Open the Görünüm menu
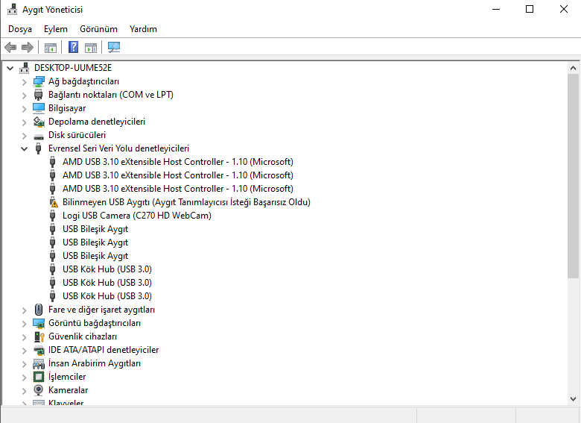This screenshot has height=423, width=581. [98, 29]
